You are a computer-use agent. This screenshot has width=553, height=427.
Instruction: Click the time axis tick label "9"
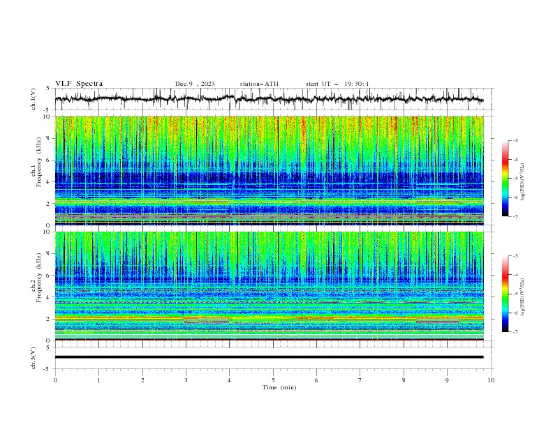pos(447,380)
